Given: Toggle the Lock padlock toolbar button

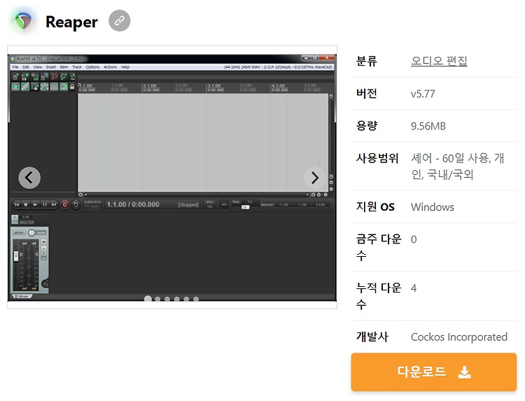Looking at the screenshot, I should (x=72, y=86).
